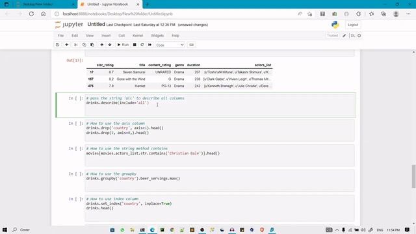
Task: Show hidden system tray icons chevron
Action: (337, 229)
